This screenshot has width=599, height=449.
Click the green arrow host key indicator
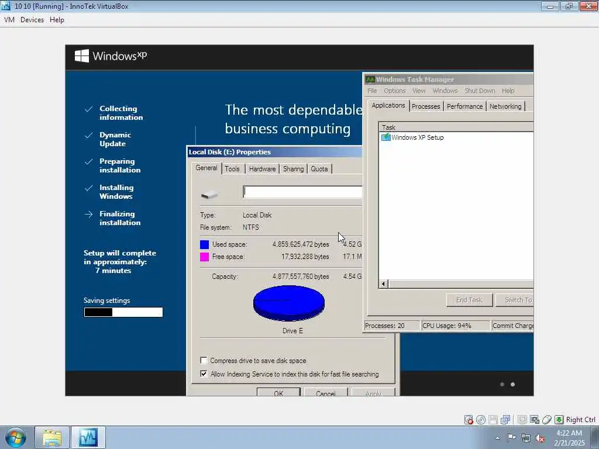coord(559,420)
